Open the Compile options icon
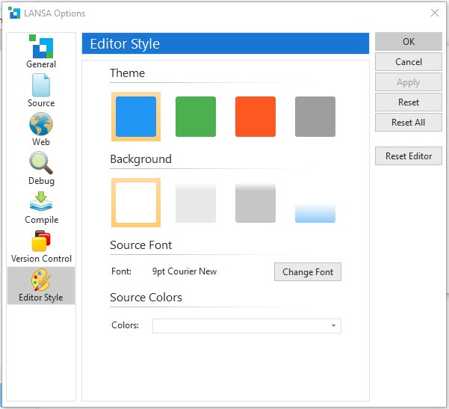Viewport: 449px width, 409px height. point(41,202)
